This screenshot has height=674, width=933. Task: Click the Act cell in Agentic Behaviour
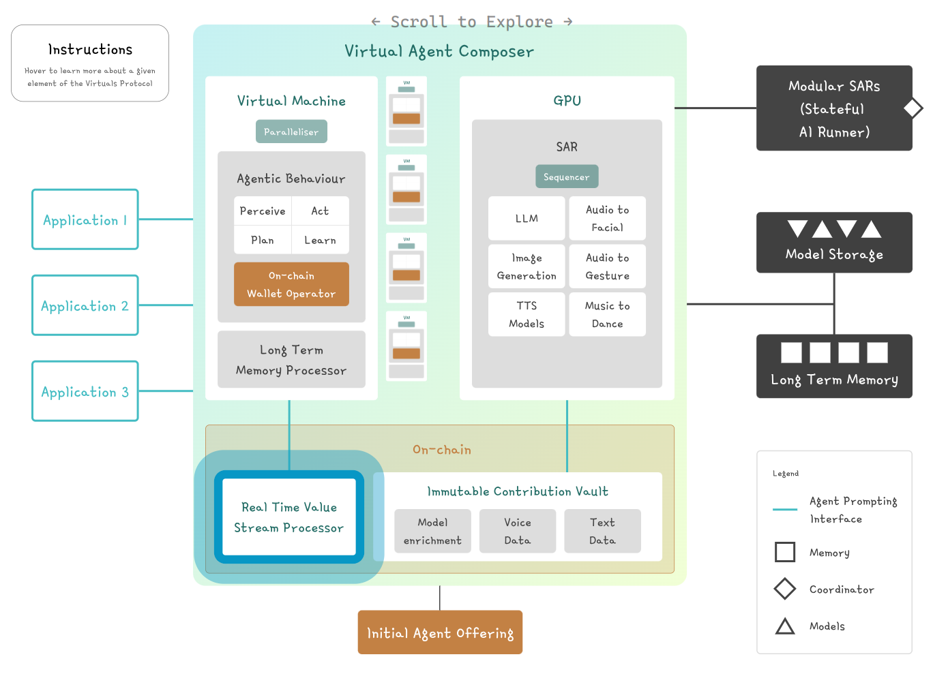[320, 211]
